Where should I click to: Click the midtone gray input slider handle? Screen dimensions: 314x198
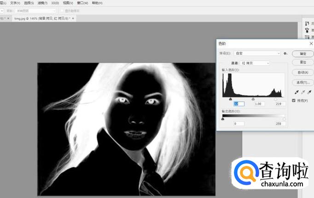coord(253,99)
